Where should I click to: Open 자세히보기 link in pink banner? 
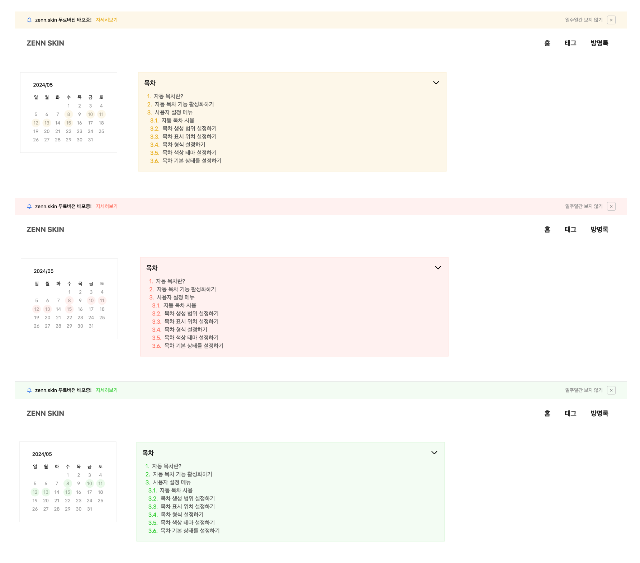click(x=106, y=206)
